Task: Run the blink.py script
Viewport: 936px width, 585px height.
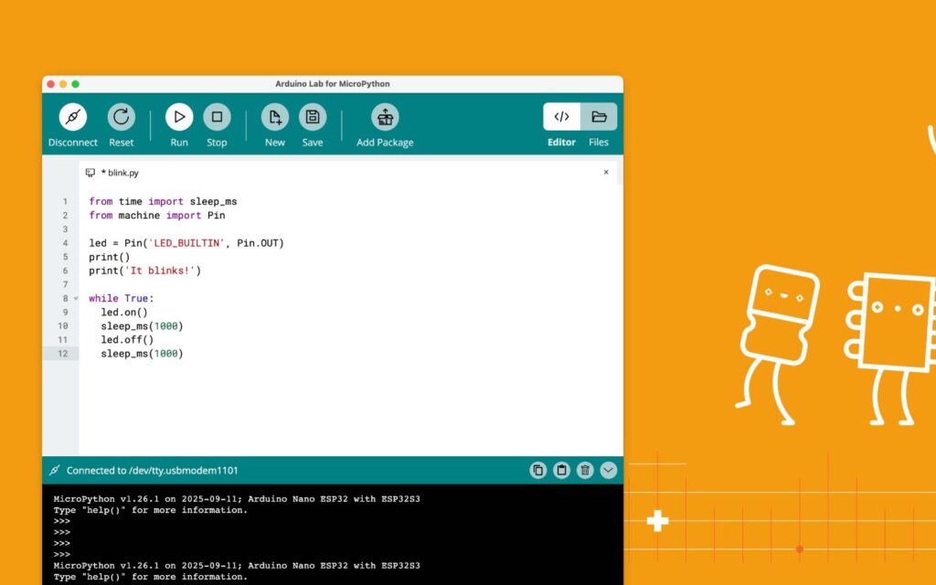Action: (x=179, y=117)
